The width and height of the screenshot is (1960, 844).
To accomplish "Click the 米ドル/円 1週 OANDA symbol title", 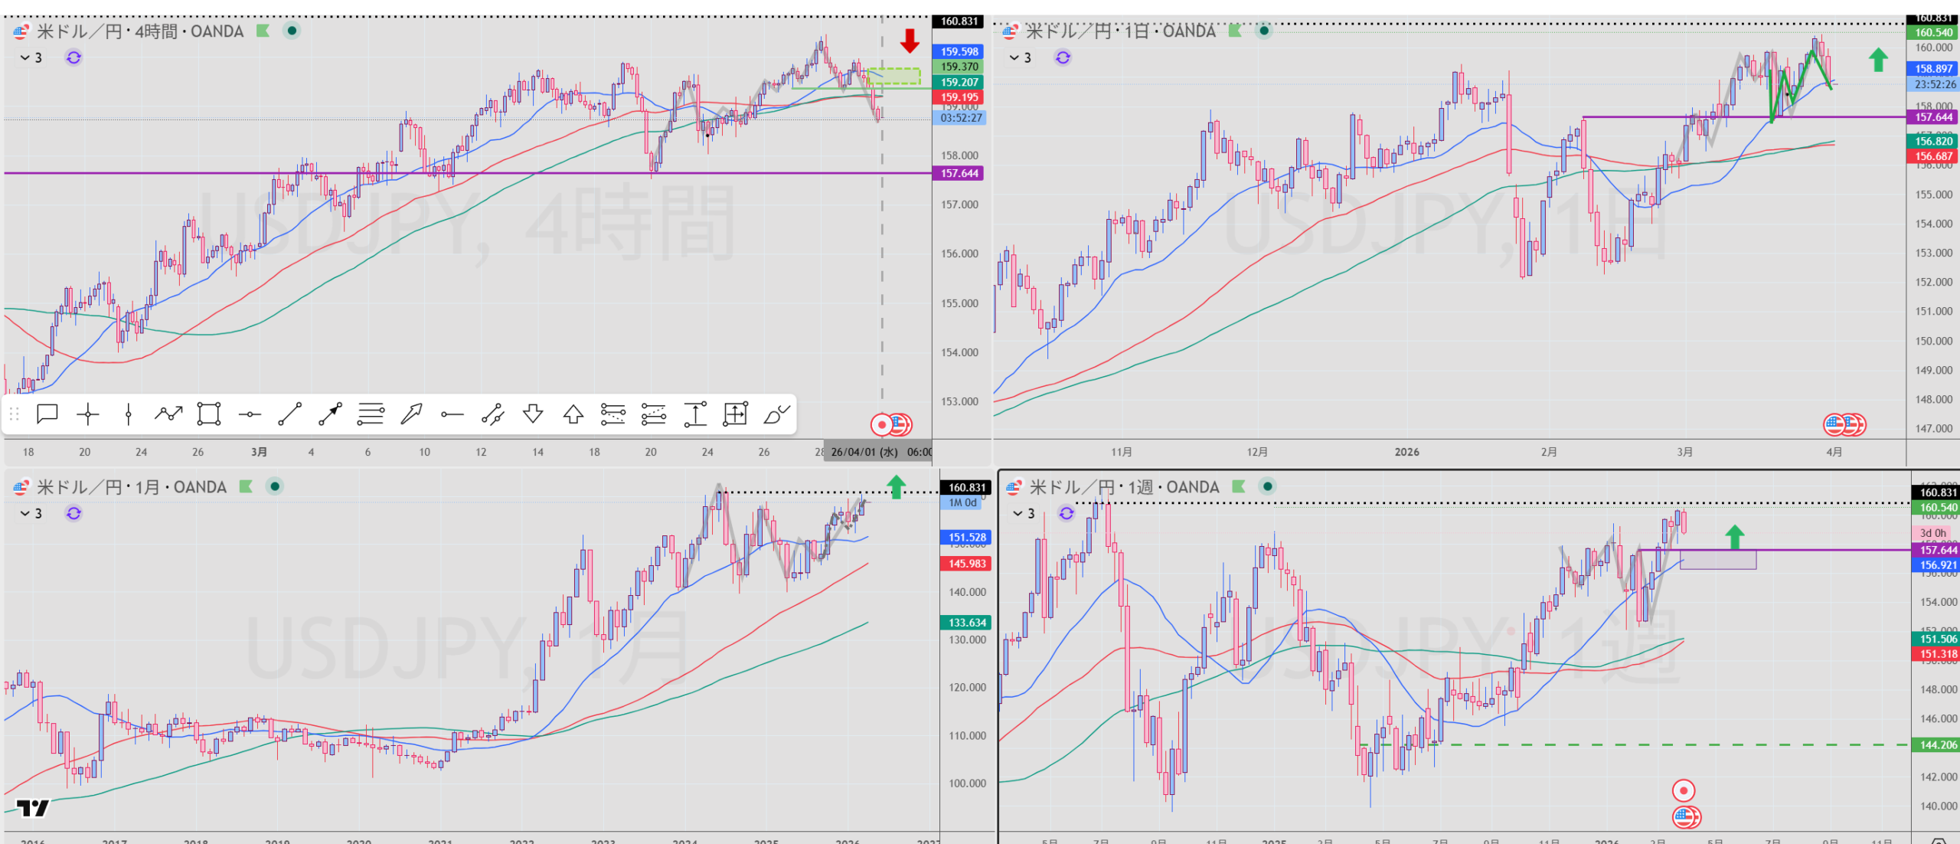I will click(1124, 487).
